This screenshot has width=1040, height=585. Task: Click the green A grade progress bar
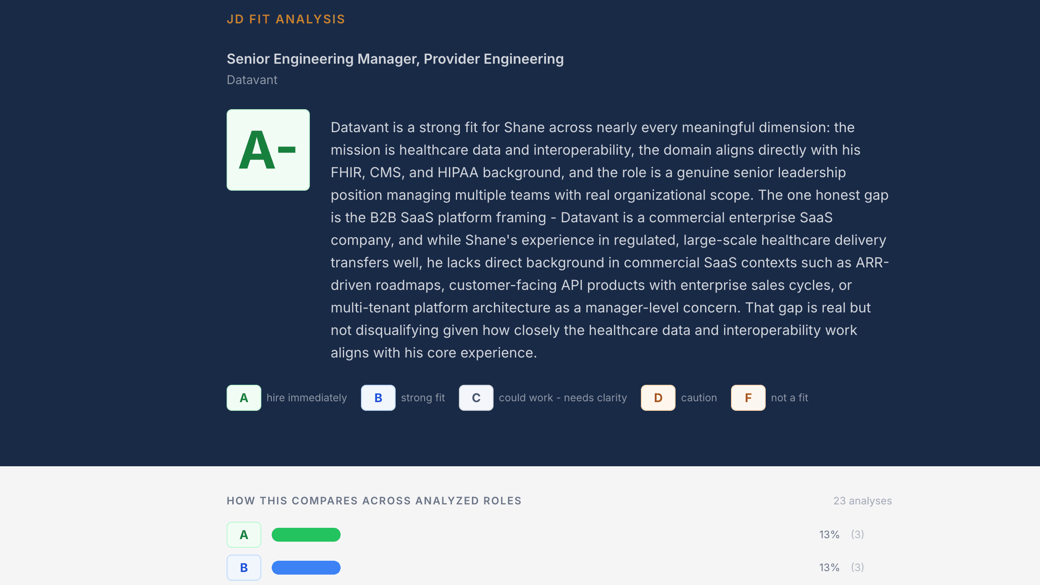pyautogui.click(x=306, y=534)
